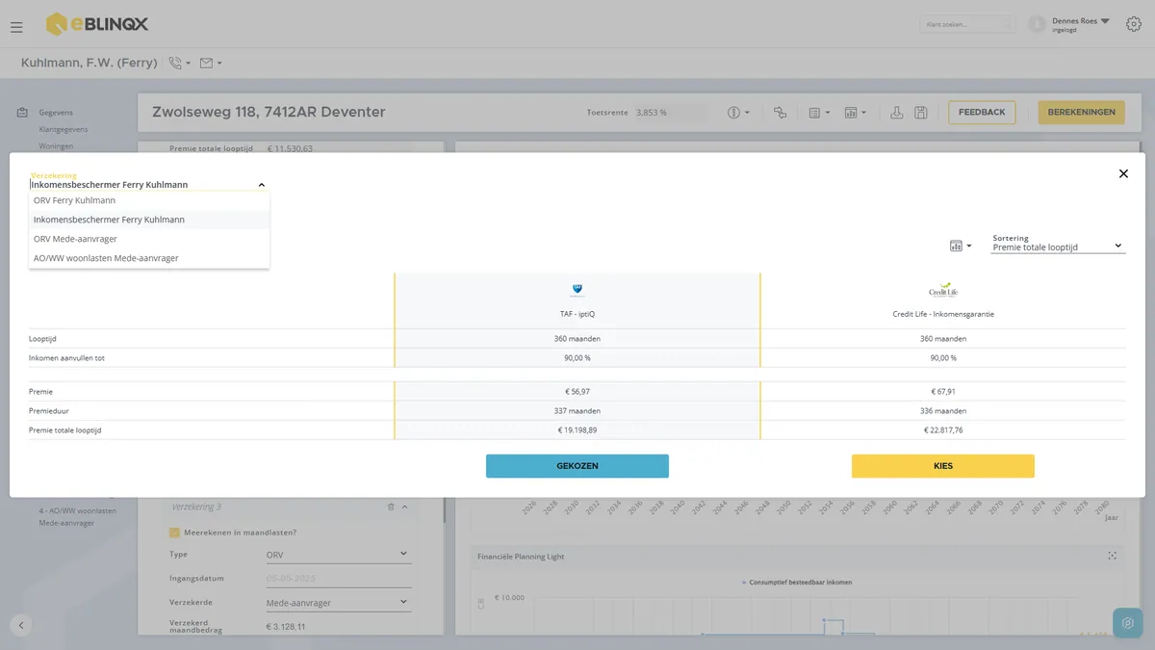The image size is (1155, 650).
Task: Expand the Financiële Planning Light chart
Action: pos(1112,556)
